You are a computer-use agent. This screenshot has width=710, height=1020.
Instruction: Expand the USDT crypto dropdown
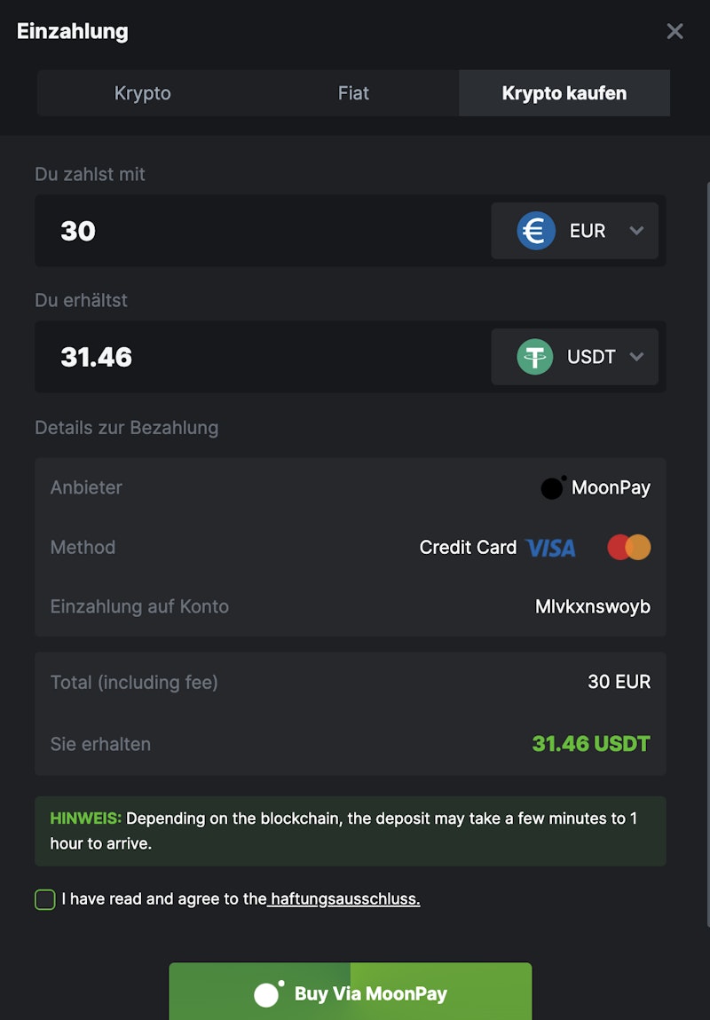[x=636, y=357]
